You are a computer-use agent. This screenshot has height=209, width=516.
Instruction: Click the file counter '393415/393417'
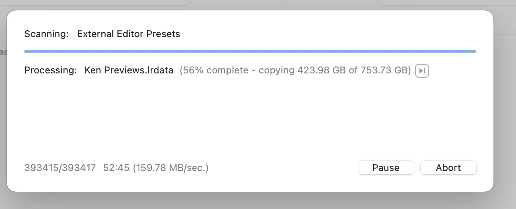click(x=60, y=168)
